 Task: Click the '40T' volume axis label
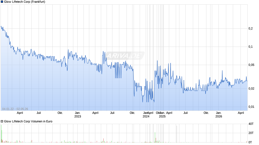(251, 124)
